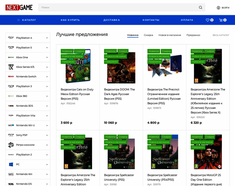
Task: Click the Арт.: 1592246 article number
Action: point(68,103)
